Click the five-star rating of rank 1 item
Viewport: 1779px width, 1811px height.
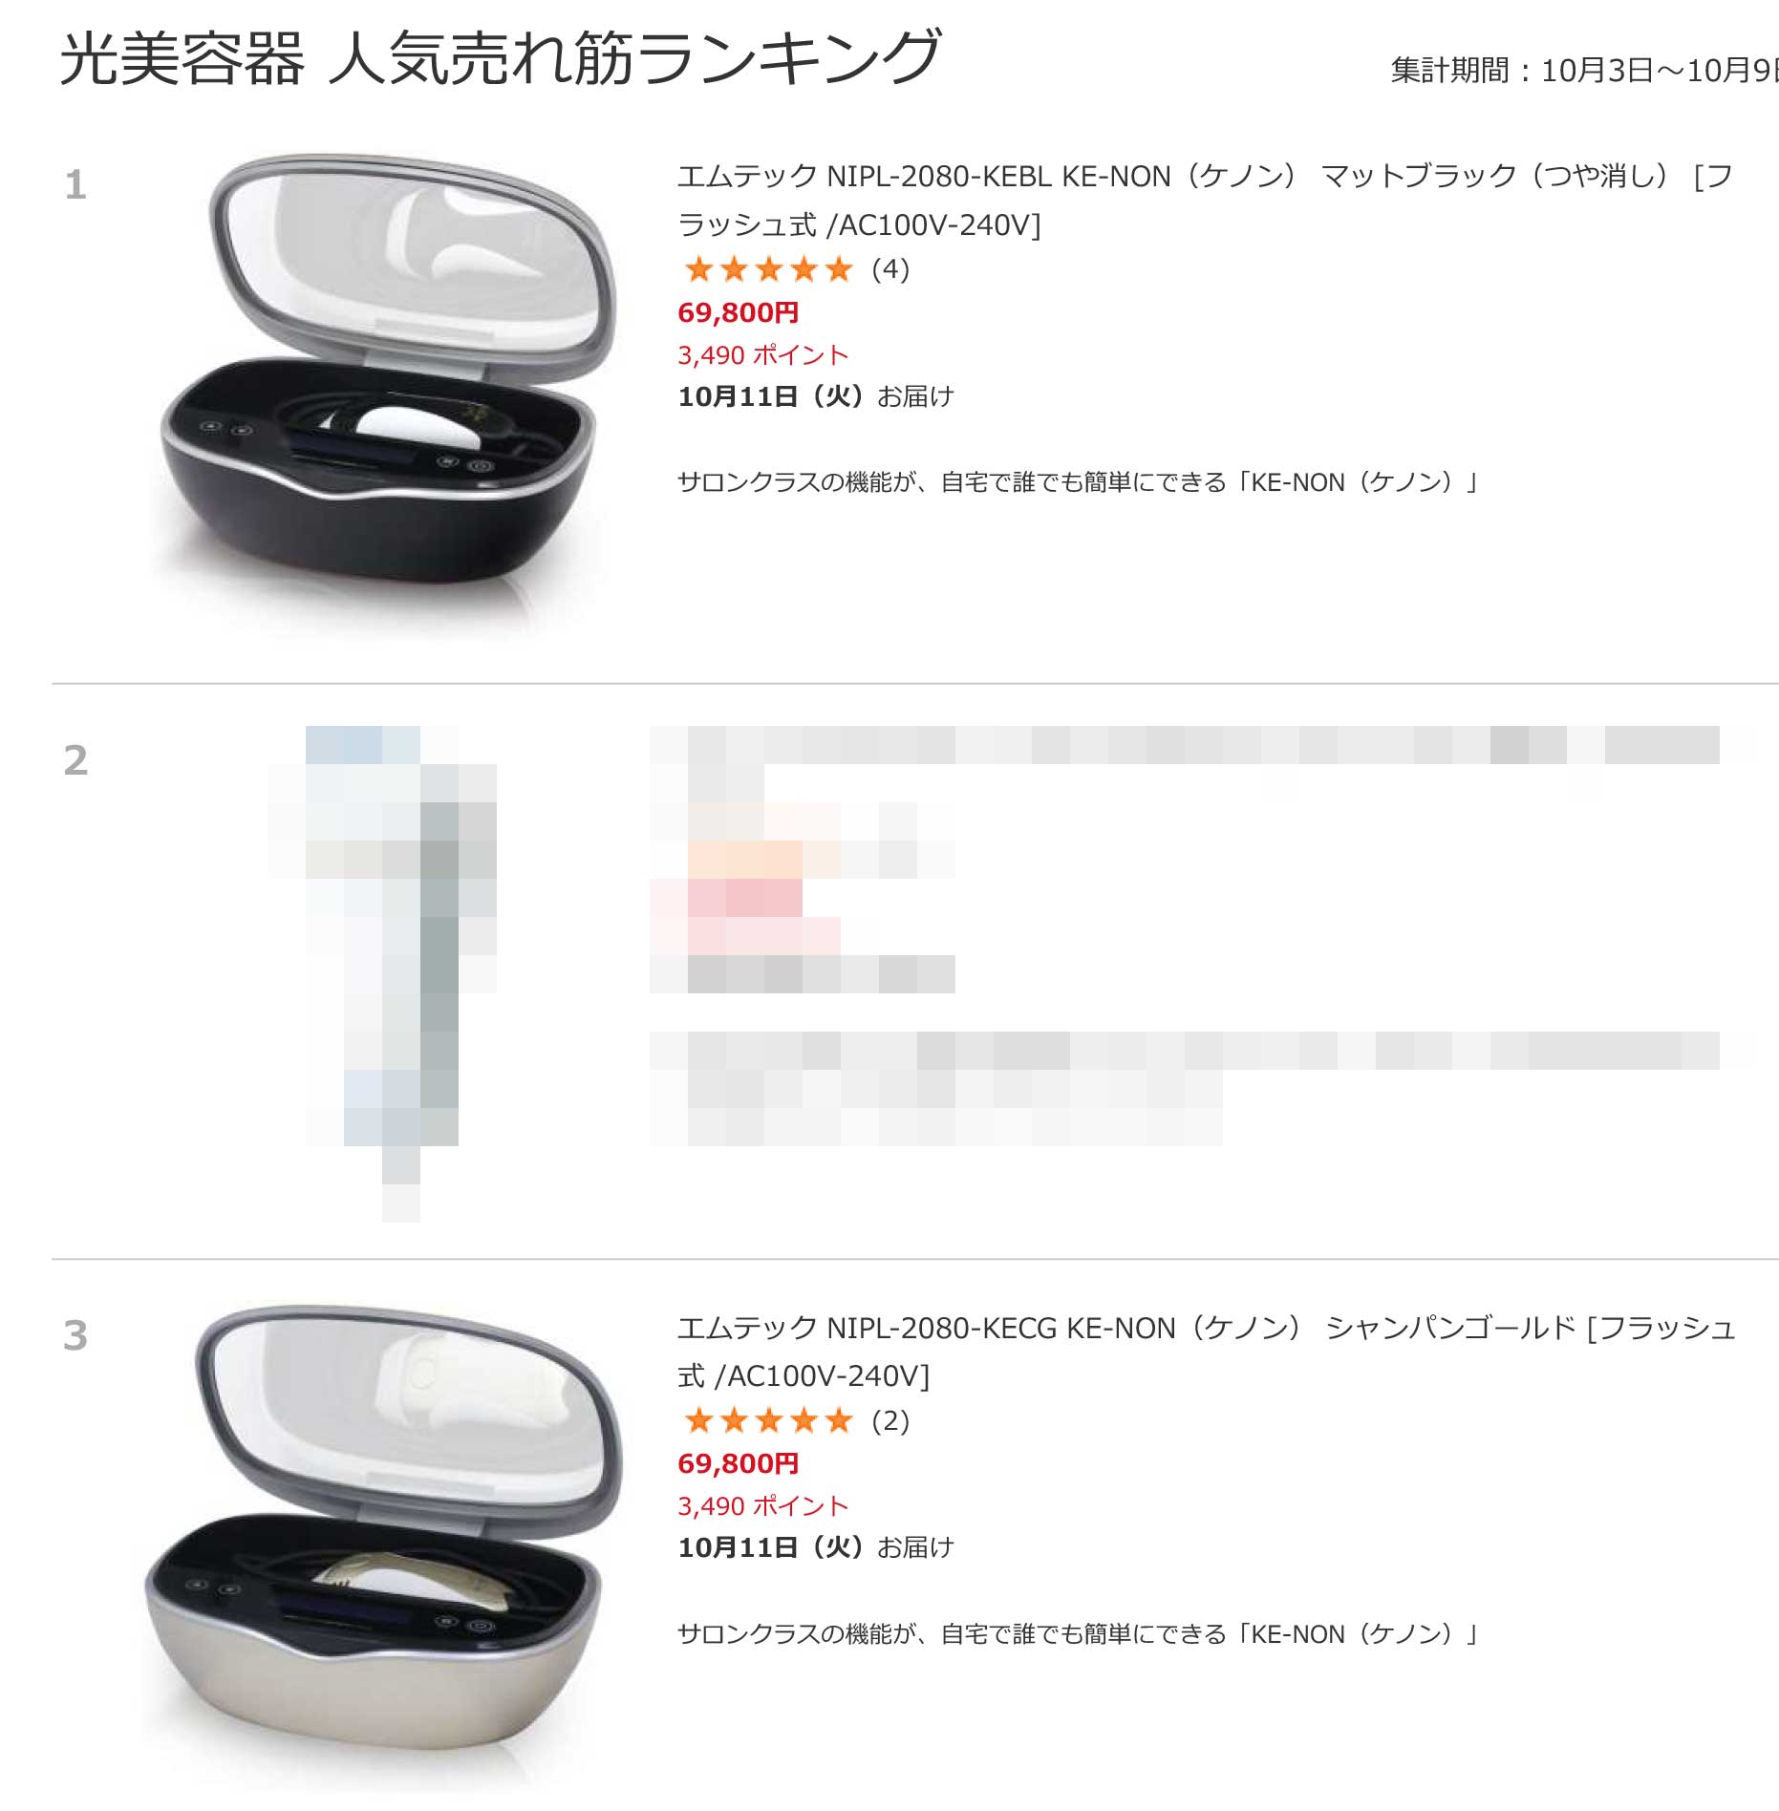tap(768, 269)
